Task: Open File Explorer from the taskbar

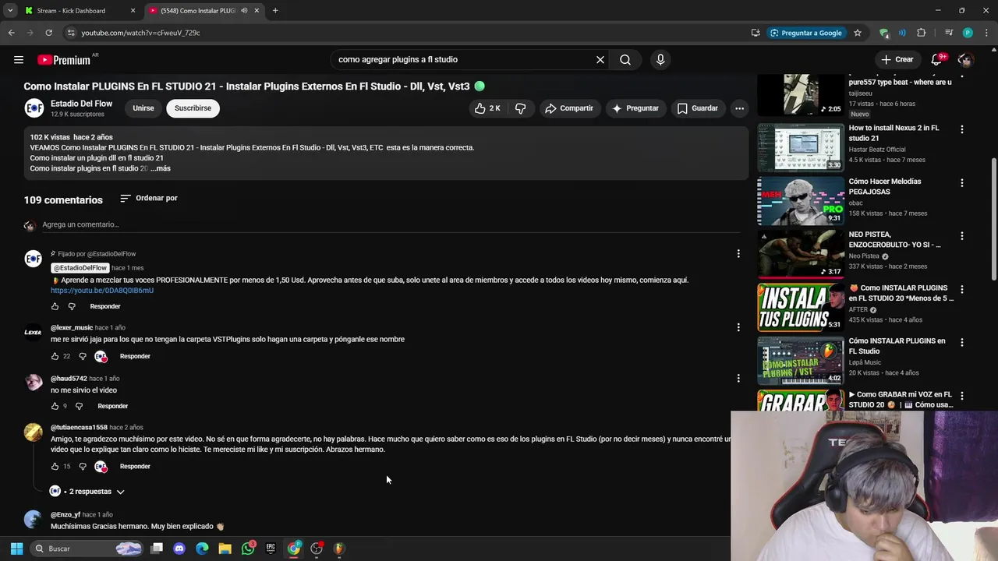Action: 225,549
